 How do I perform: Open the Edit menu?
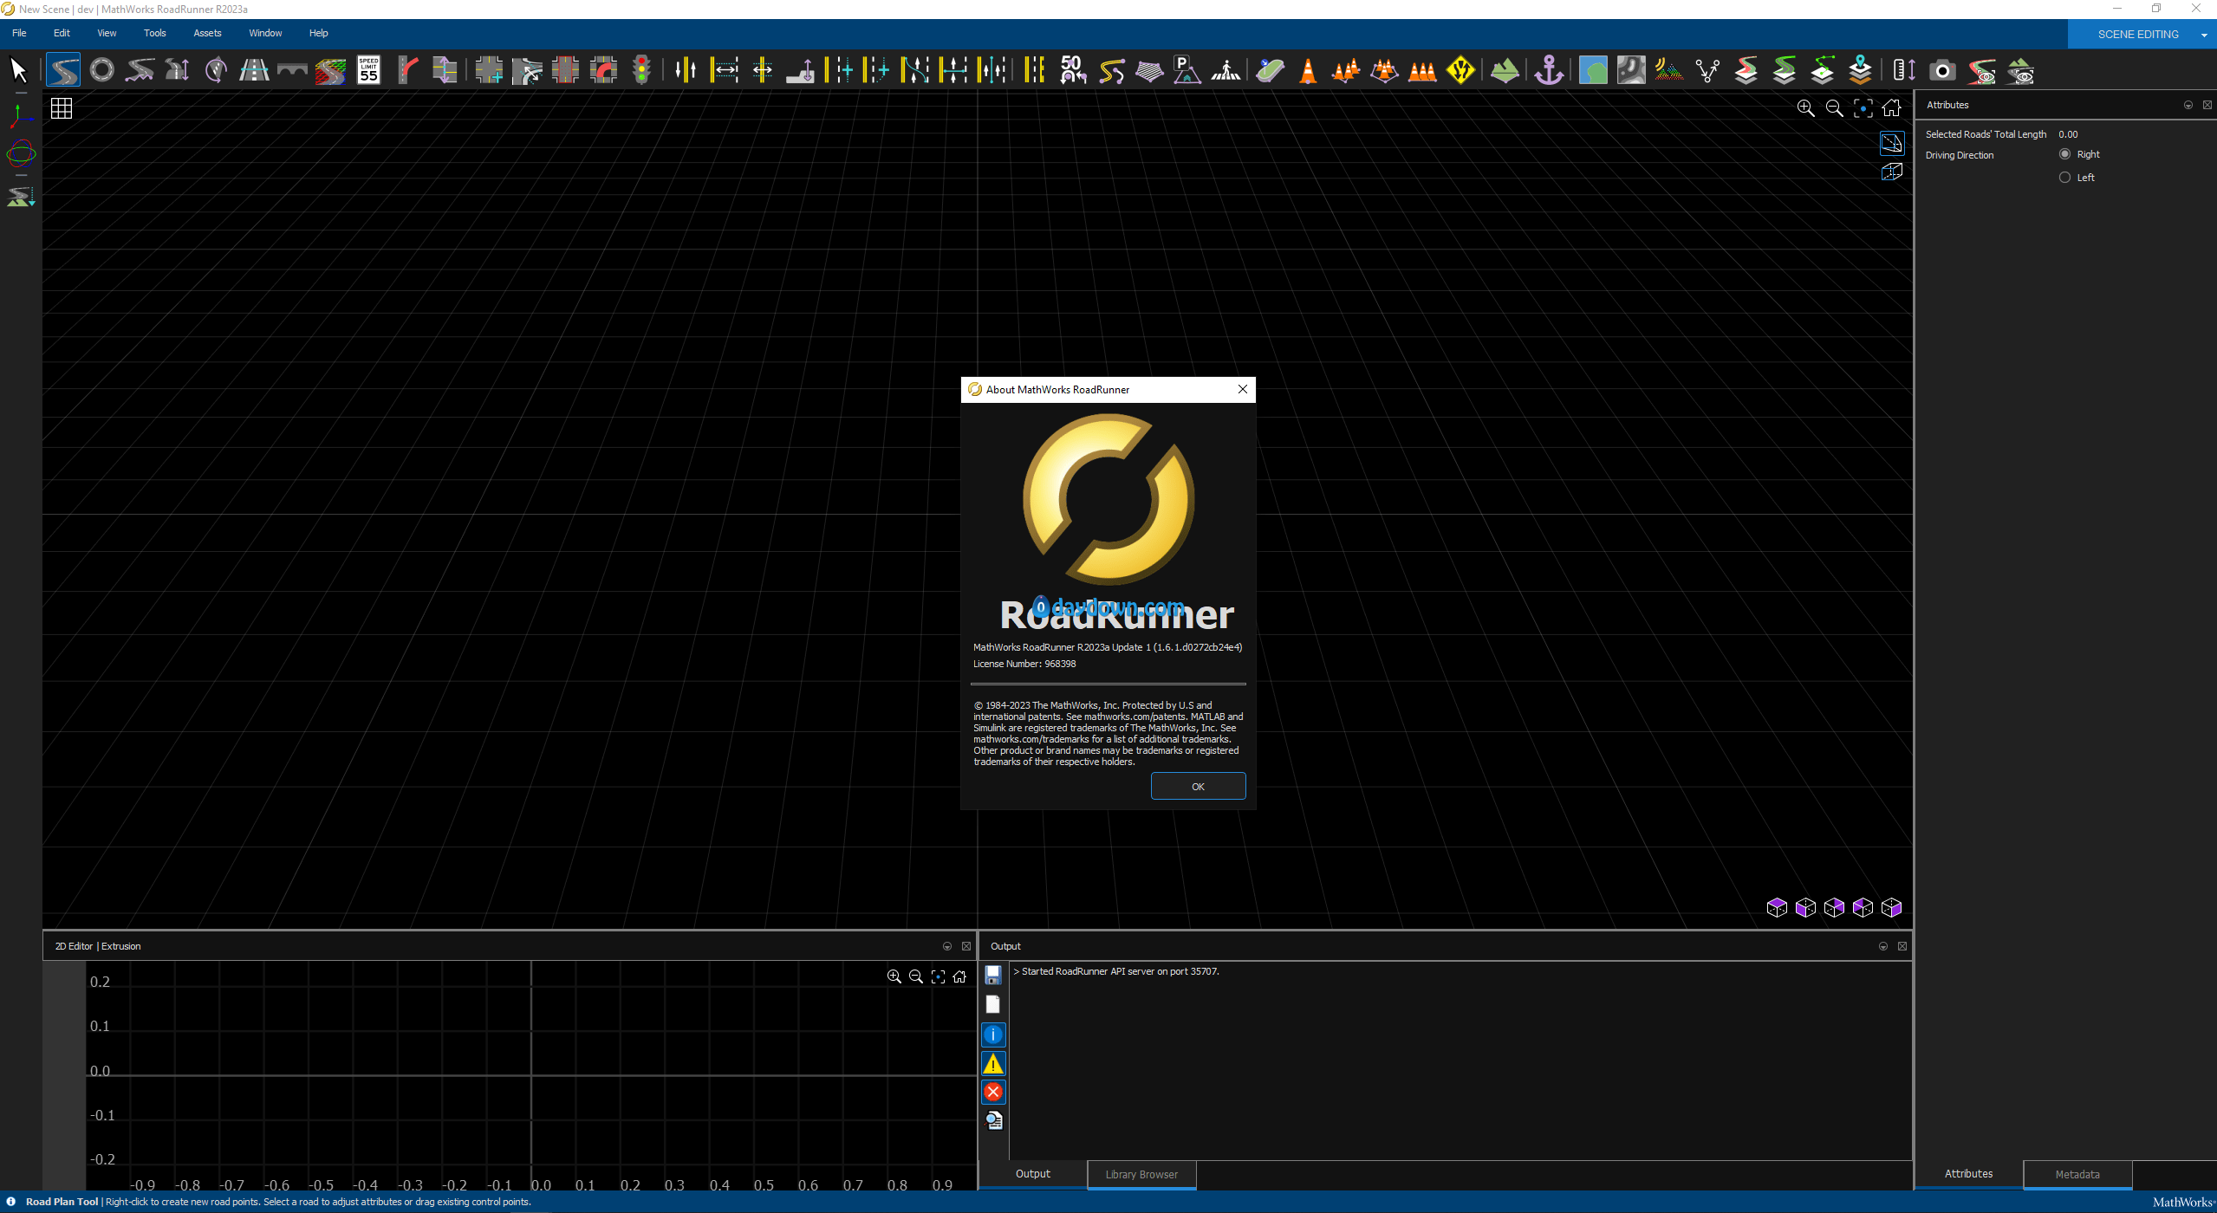(62, 33)
